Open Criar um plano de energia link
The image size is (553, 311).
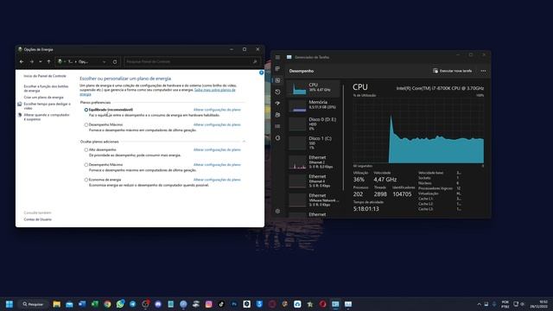44,98
